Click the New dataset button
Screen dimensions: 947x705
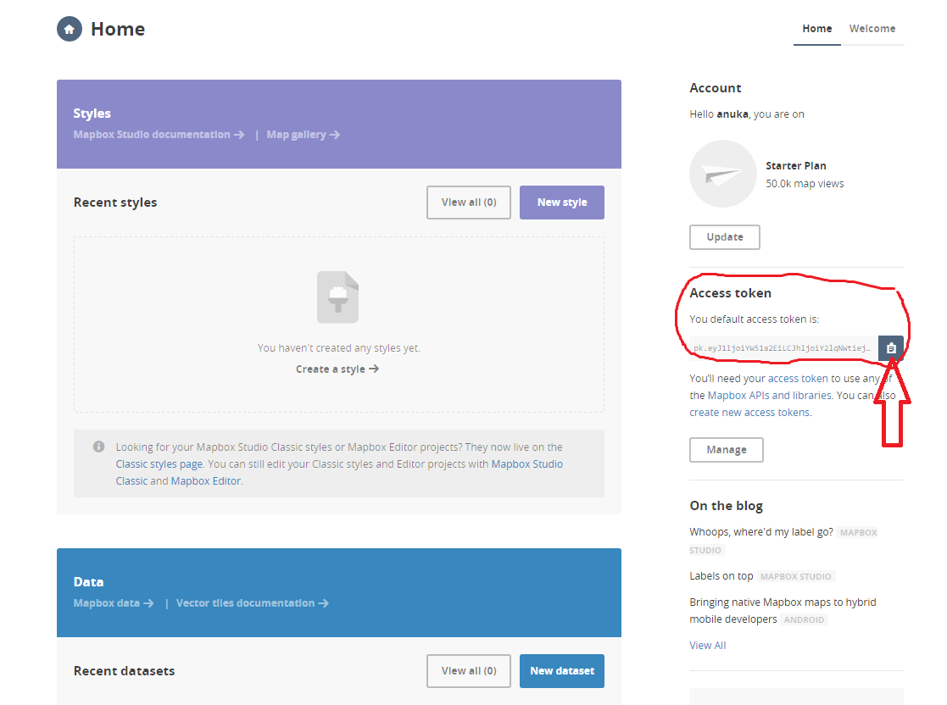point(561,671)
